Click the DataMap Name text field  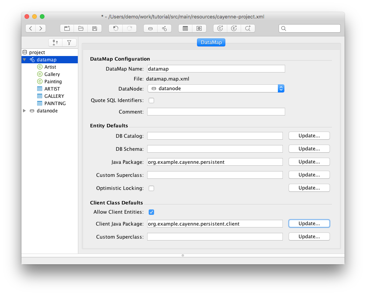click(x=216, y=69)
